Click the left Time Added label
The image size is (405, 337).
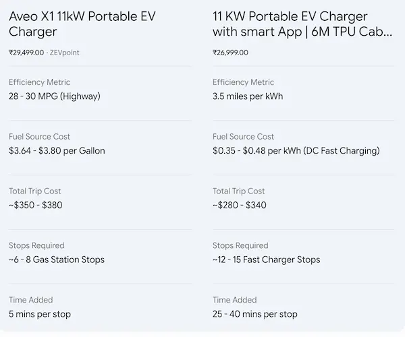31,300
